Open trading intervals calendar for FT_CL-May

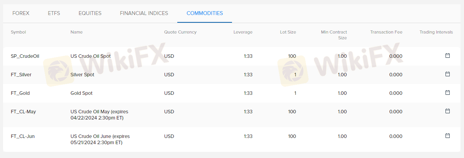click(x=447, y=111)
